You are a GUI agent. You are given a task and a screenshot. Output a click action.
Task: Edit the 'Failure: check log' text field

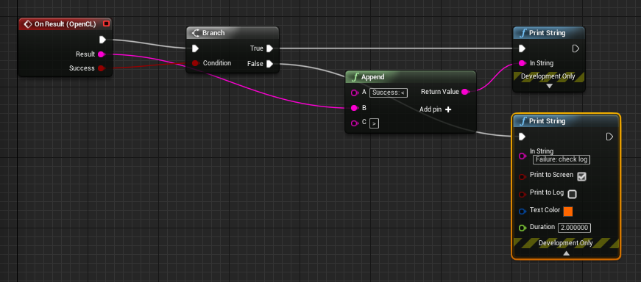(561, 159)
